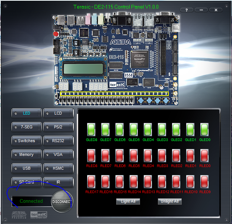Go to the USB tab
The height and width of the screenshot is (224, 232).
pyautogui.click(x=26, y=169)
